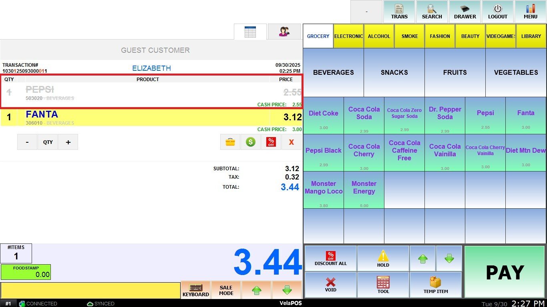
Task: Toggle the SALE MODE button
Action: pos(226,290)
